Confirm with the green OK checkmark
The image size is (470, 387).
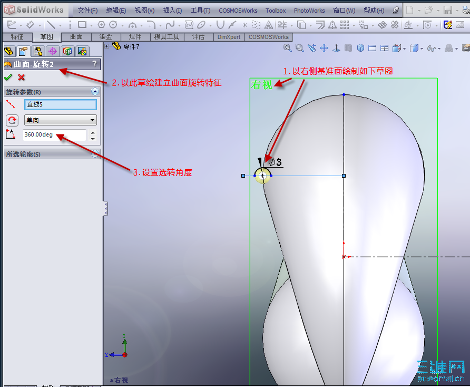(x=8, y=77)
